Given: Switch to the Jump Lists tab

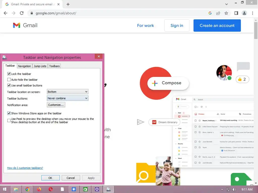Looking at the screenshot, I should tap(40, 66).
